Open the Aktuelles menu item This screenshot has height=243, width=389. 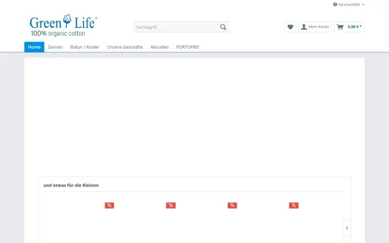click(x=159, y=47)
